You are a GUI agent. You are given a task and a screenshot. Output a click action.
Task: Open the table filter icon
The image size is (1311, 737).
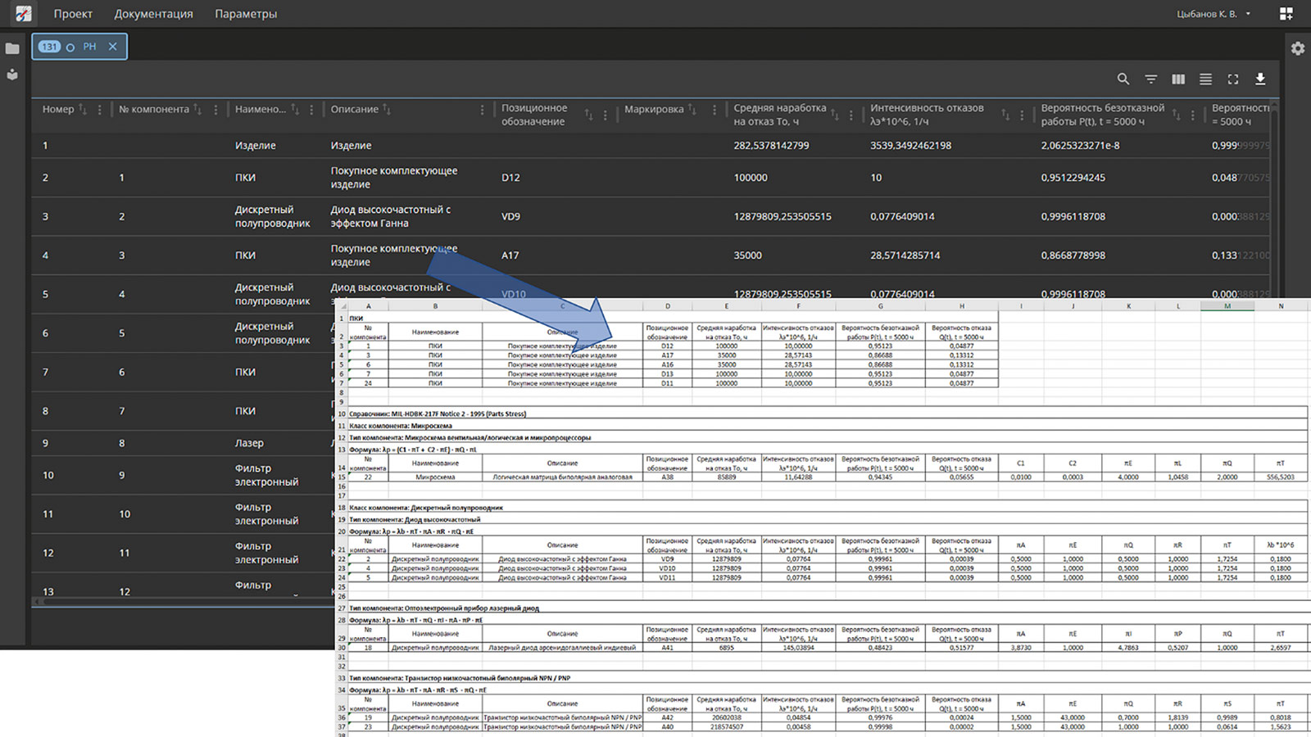coord(1150,79)
